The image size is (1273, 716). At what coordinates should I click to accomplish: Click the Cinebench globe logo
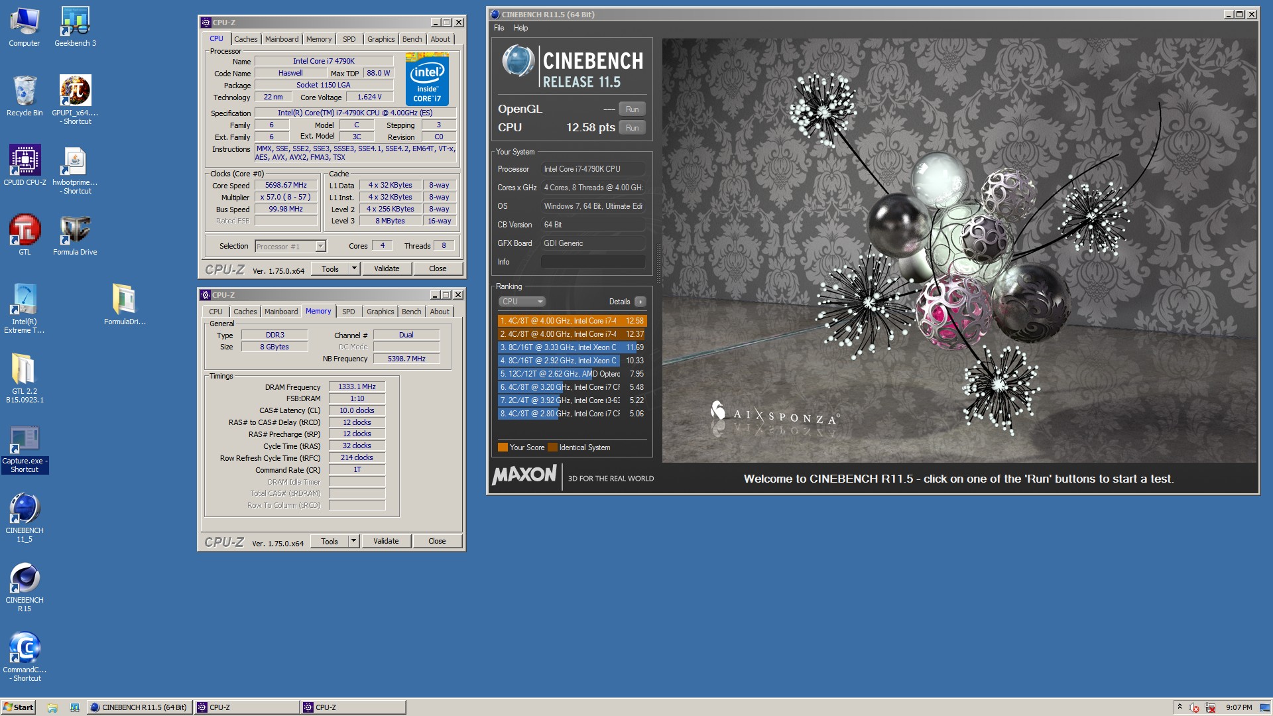click(518, 62)
